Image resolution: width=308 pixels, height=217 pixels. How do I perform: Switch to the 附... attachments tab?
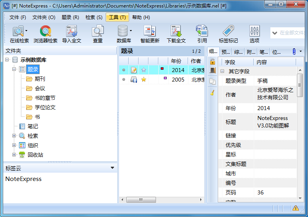251,52
